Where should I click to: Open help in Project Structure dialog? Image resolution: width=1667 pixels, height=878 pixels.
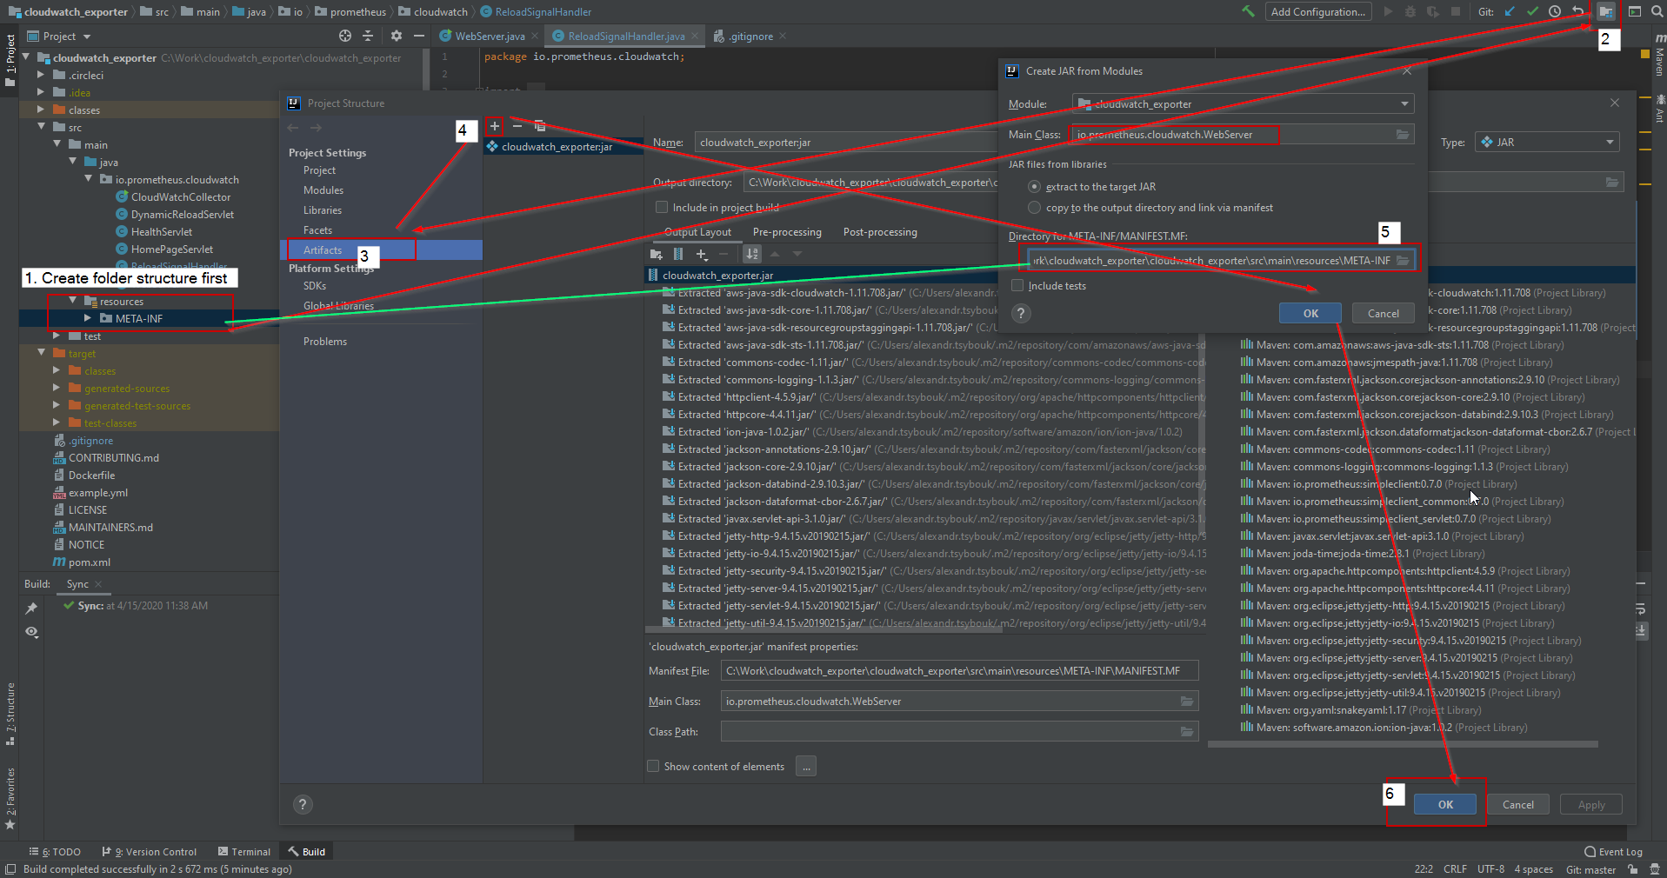[303, 804]
